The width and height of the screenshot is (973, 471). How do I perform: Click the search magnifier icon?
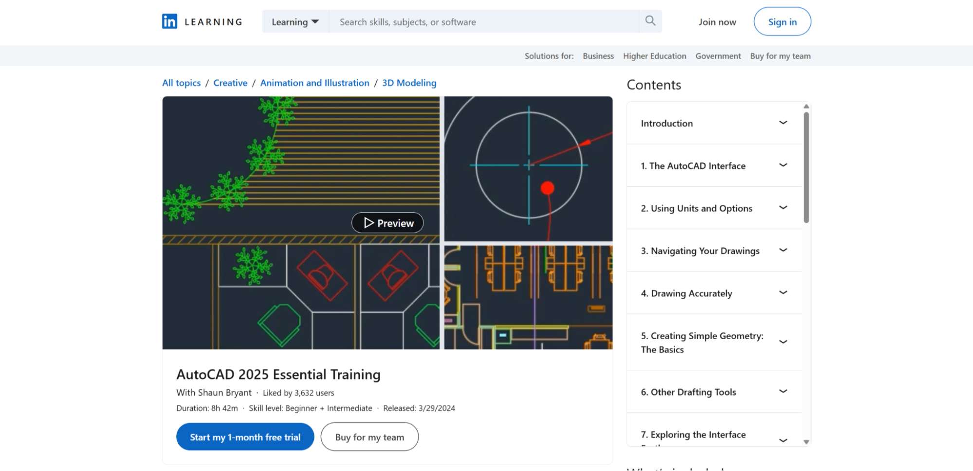[650, 21]
